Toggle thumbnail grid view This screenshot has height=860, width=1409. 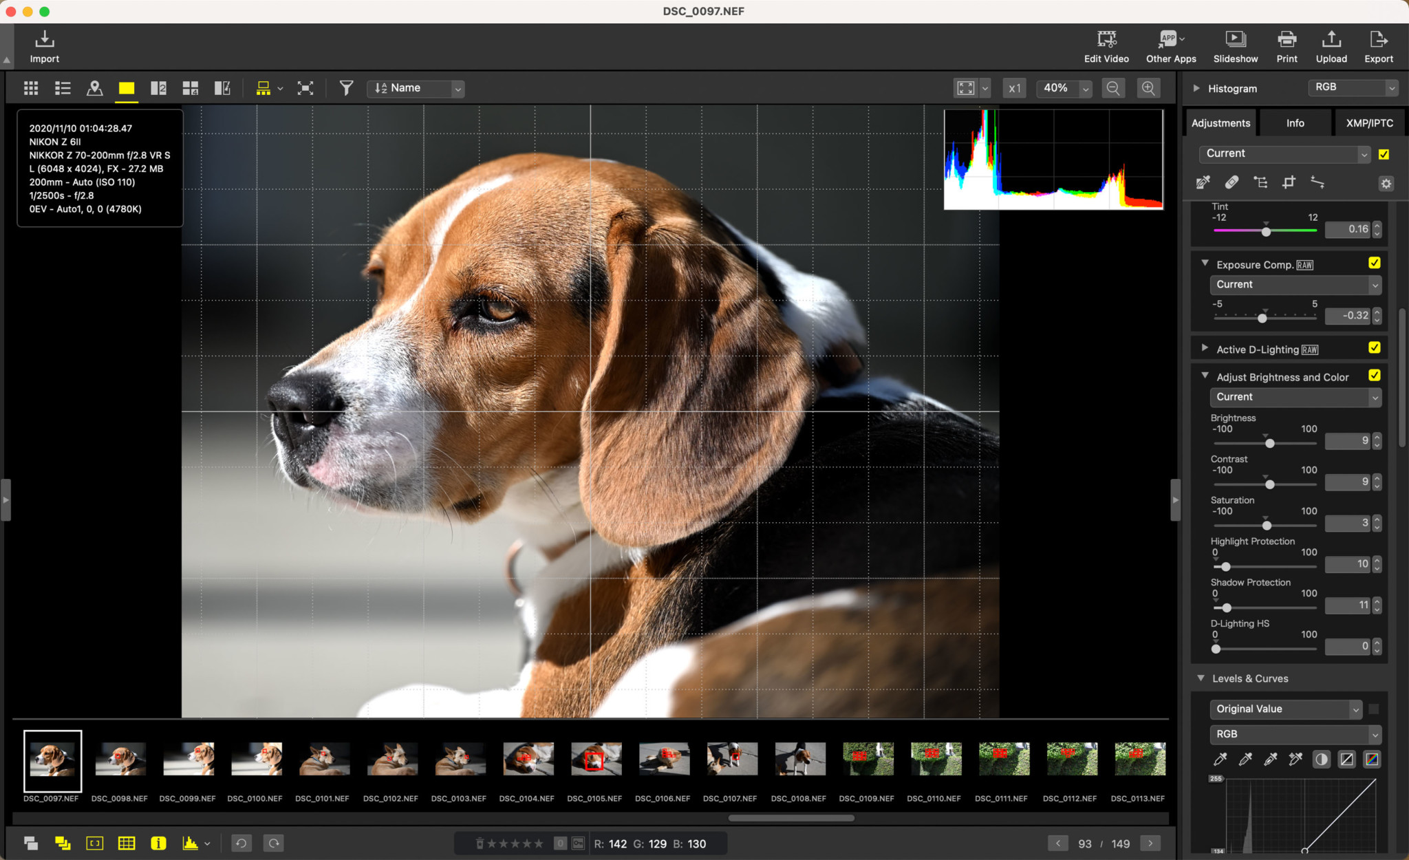[30, 88]
